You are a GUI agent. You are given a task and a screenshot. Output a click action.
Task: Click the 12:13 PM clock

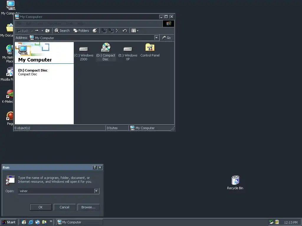coord(290,222)
